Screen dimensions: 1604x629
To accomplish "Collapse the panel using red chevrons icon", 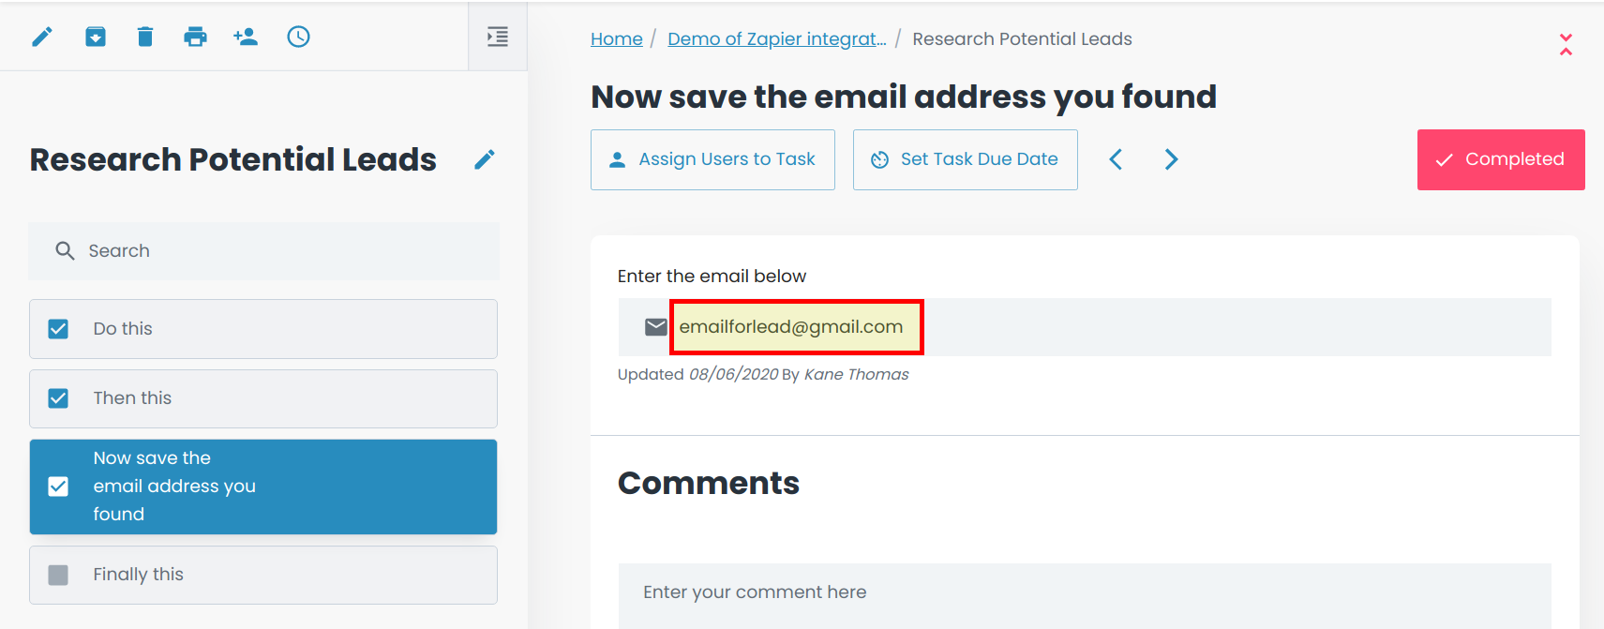I will point(1566,44).
